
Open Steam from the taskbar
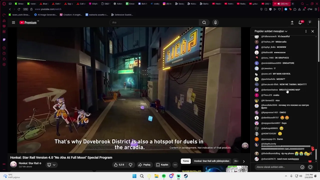(186, 176)
